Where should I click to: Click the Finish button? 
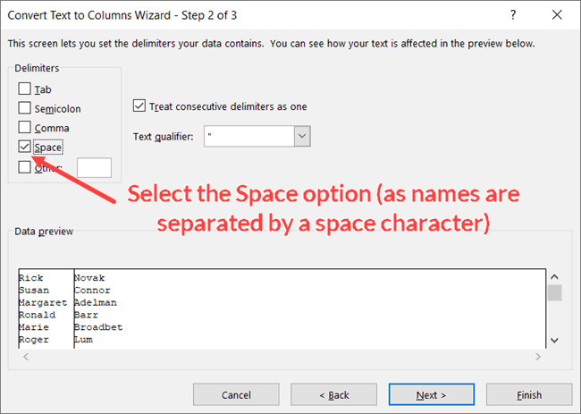tap(528, 394)
